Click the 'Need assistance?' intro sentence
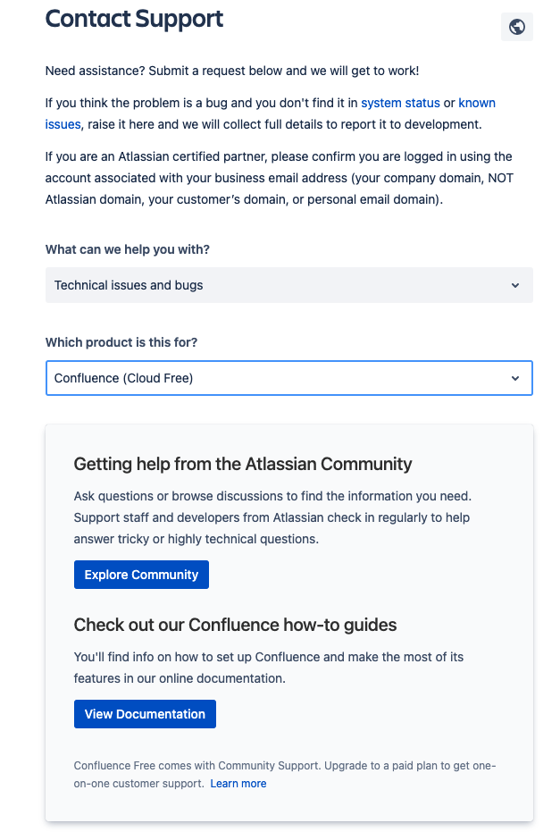The image size is (560, 832). 231,71
